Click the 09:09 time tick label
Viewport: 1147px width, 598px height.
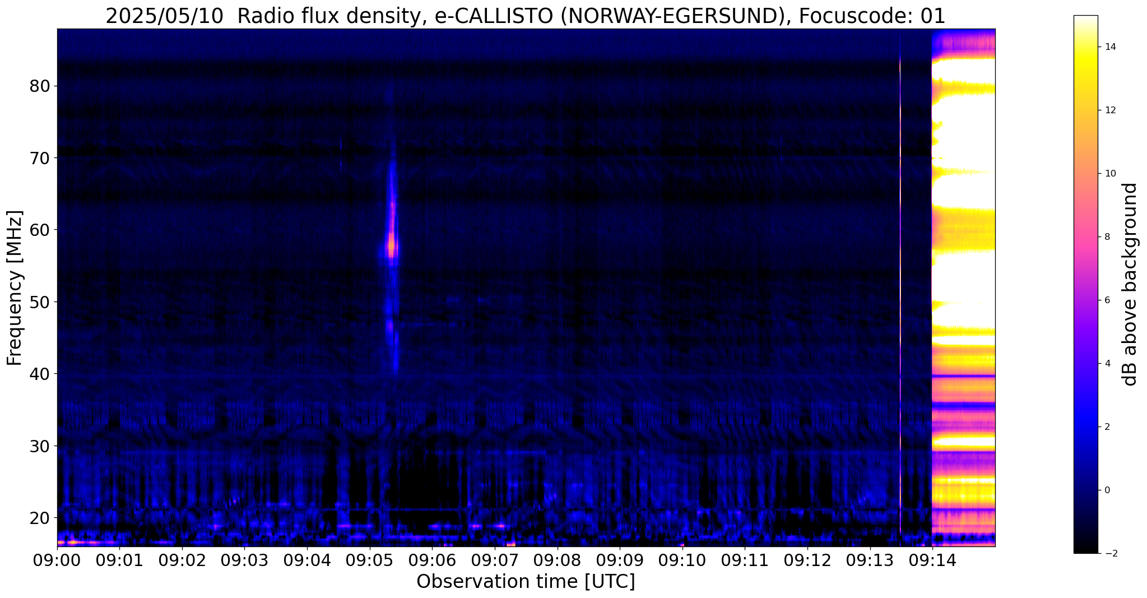[x=620, y=559]
